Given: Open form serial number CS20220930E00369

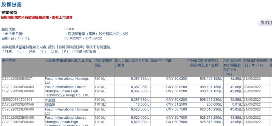Looking at the screenshot, I should click(18, 87).
